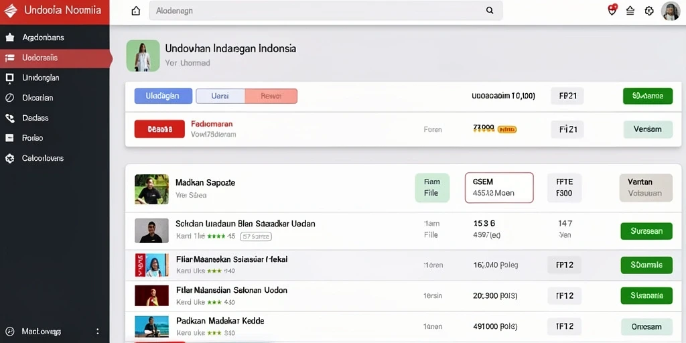Viewport: 686px width, 343px height.
Task: Click the monitor icon next to Unidonglan
Action: tap(9, 78)
